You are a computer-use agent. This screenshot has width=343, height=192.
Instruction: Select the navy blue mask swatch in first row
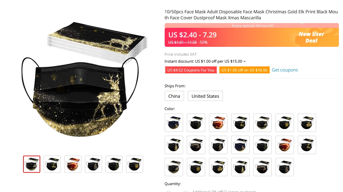point(174,122)
